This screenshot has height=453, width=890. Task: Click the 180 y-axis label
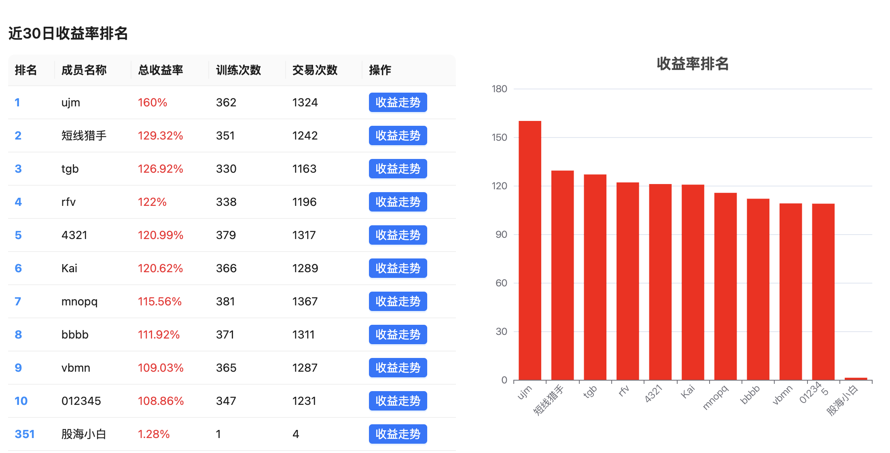pyautogui.click(x=499, y=89)
